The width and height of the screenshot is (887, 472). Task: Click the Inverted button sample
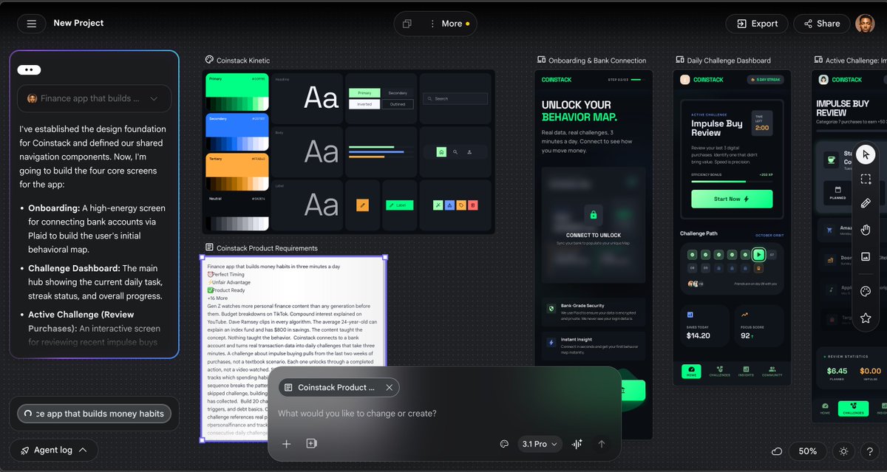tap(364, 104)
